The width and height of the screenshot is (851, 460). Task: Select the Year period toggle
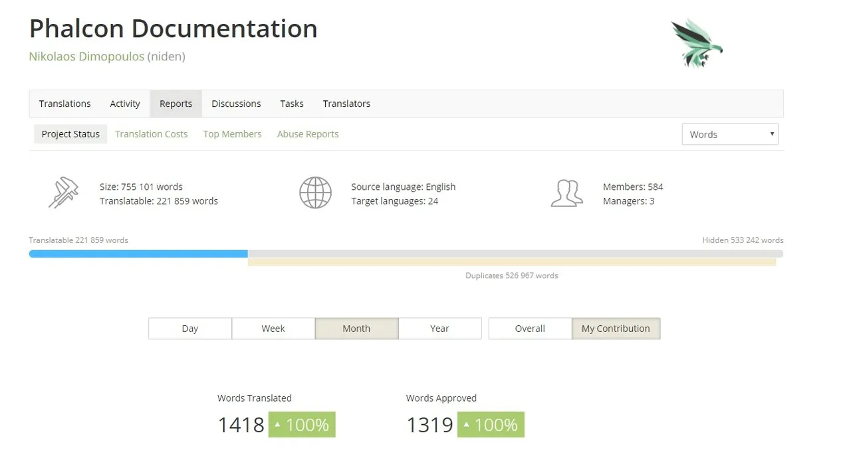click(x=439, y=329)
